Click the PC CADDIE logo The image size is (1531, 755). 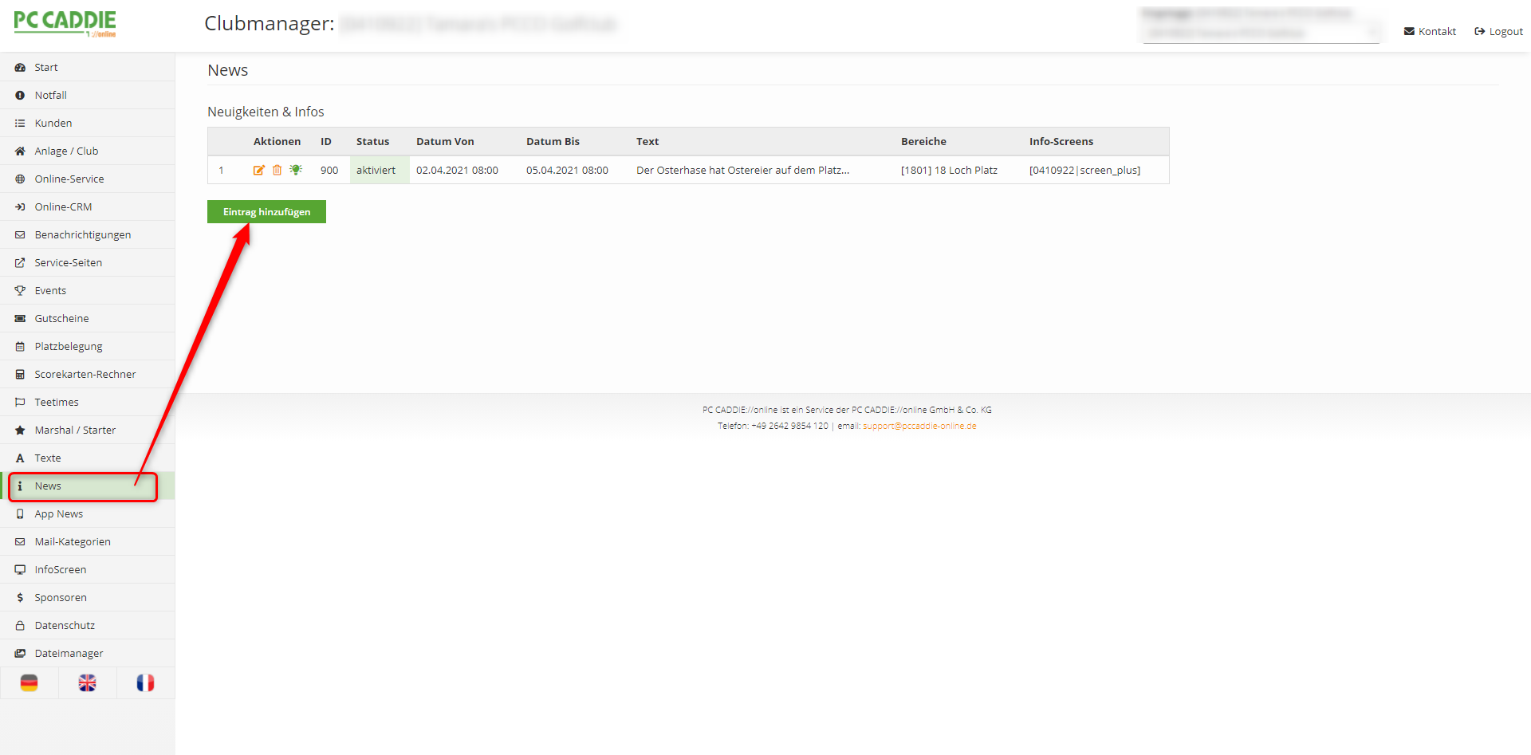[x=65, y=23]
